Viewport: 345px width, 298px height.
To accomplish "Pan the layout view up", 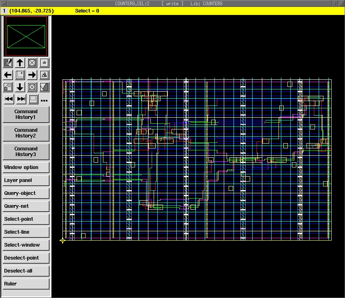I will [x=20, y=63].
